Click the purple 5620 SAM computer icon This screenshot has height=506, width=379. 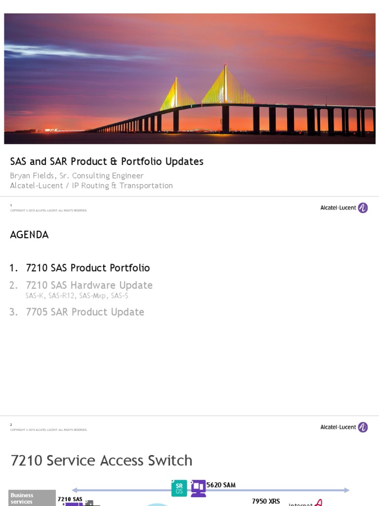tap(198, 488)
